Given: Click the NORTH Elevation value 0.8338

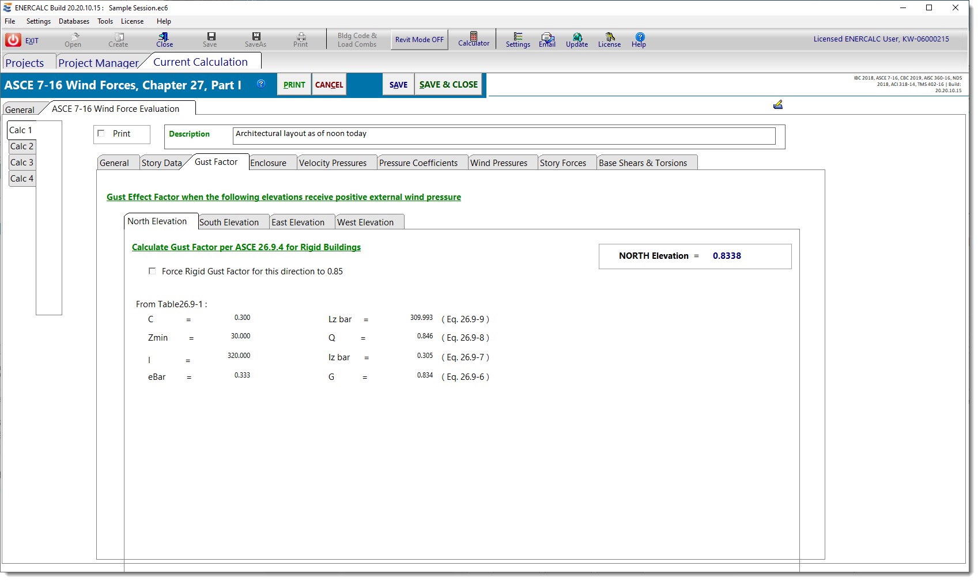Looking at the screenshot, I should [x=727, y=256].
